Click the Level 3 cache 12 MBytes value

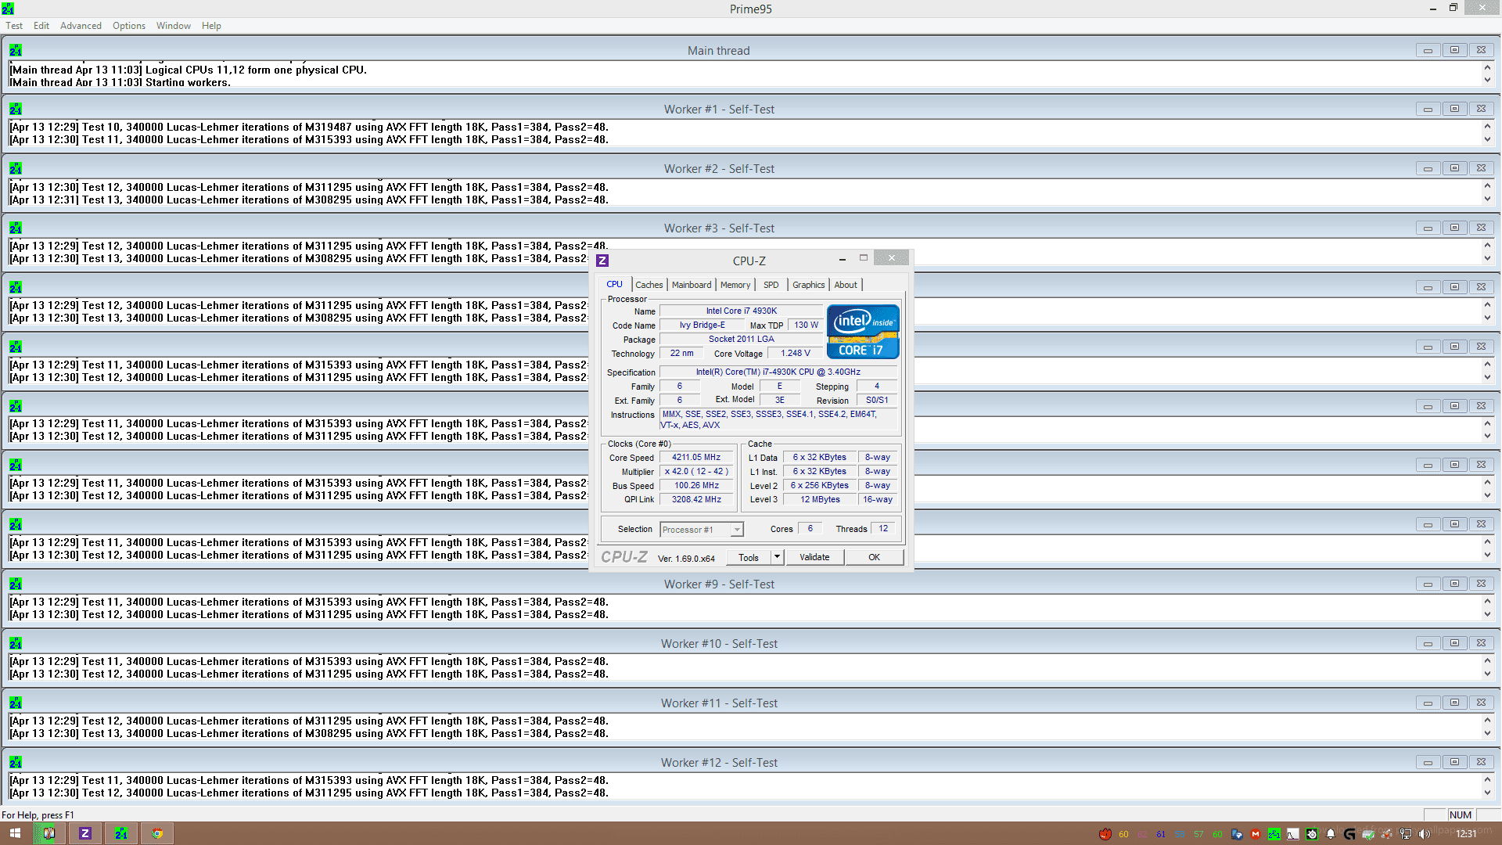pyautogui.click(x=820, y=500)
